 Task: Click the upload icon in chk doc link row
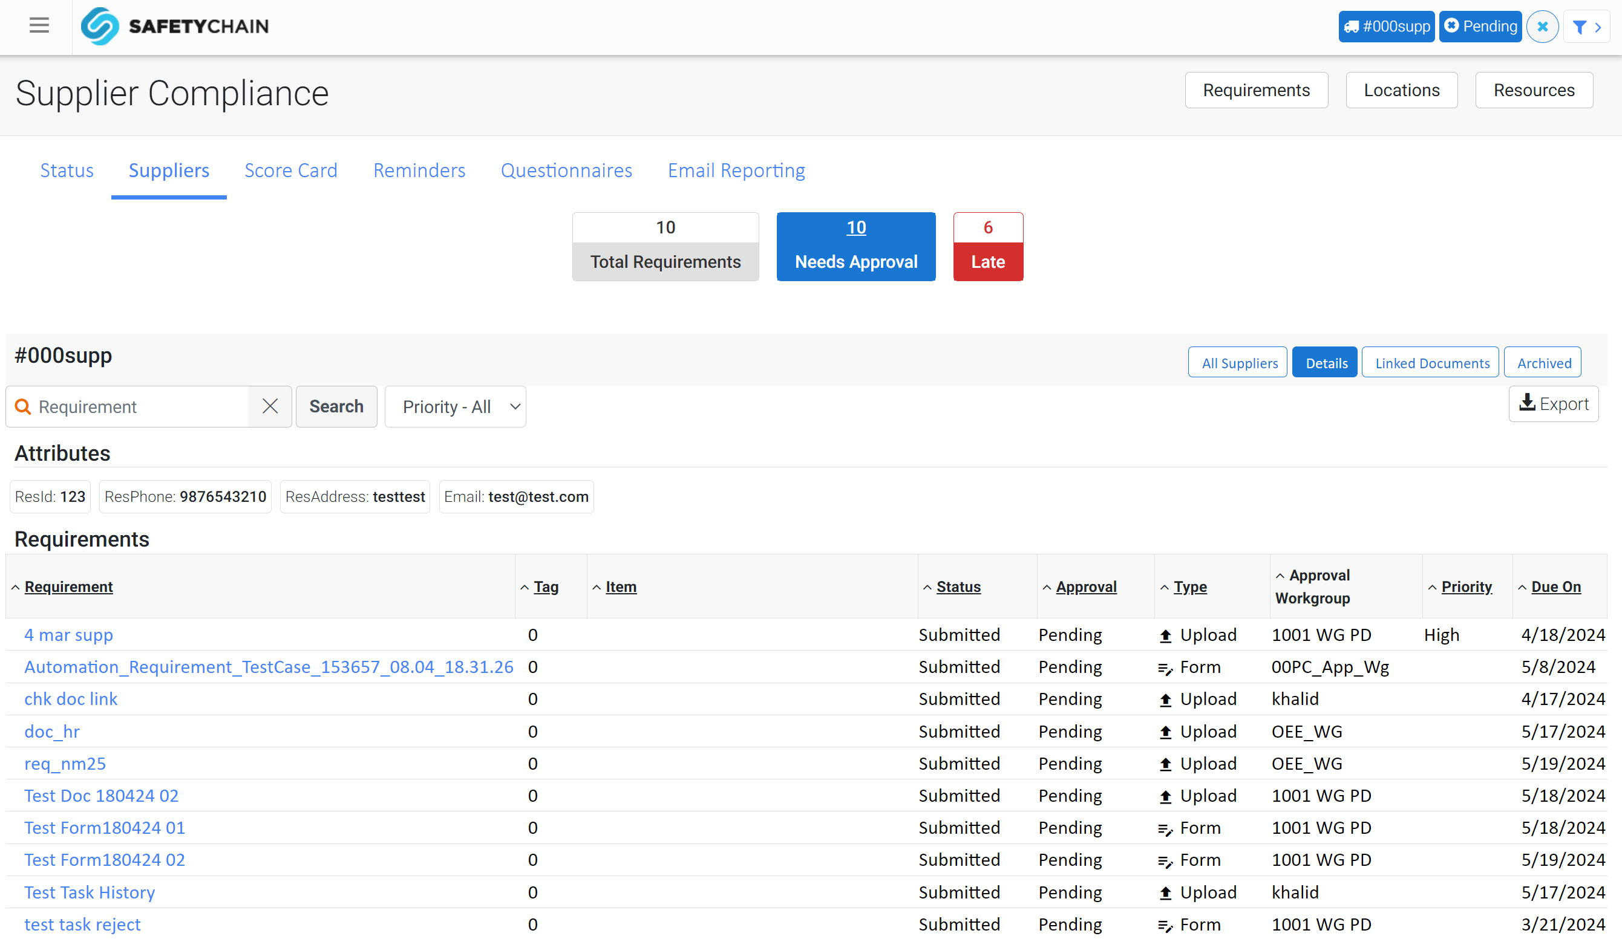point(1165,700)
